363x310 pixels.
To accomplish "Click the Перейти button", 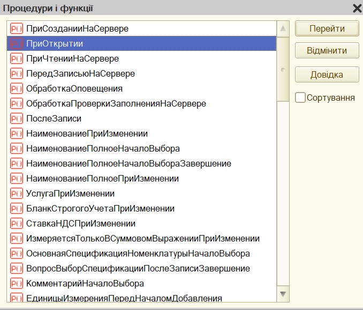I will point(327,28).
